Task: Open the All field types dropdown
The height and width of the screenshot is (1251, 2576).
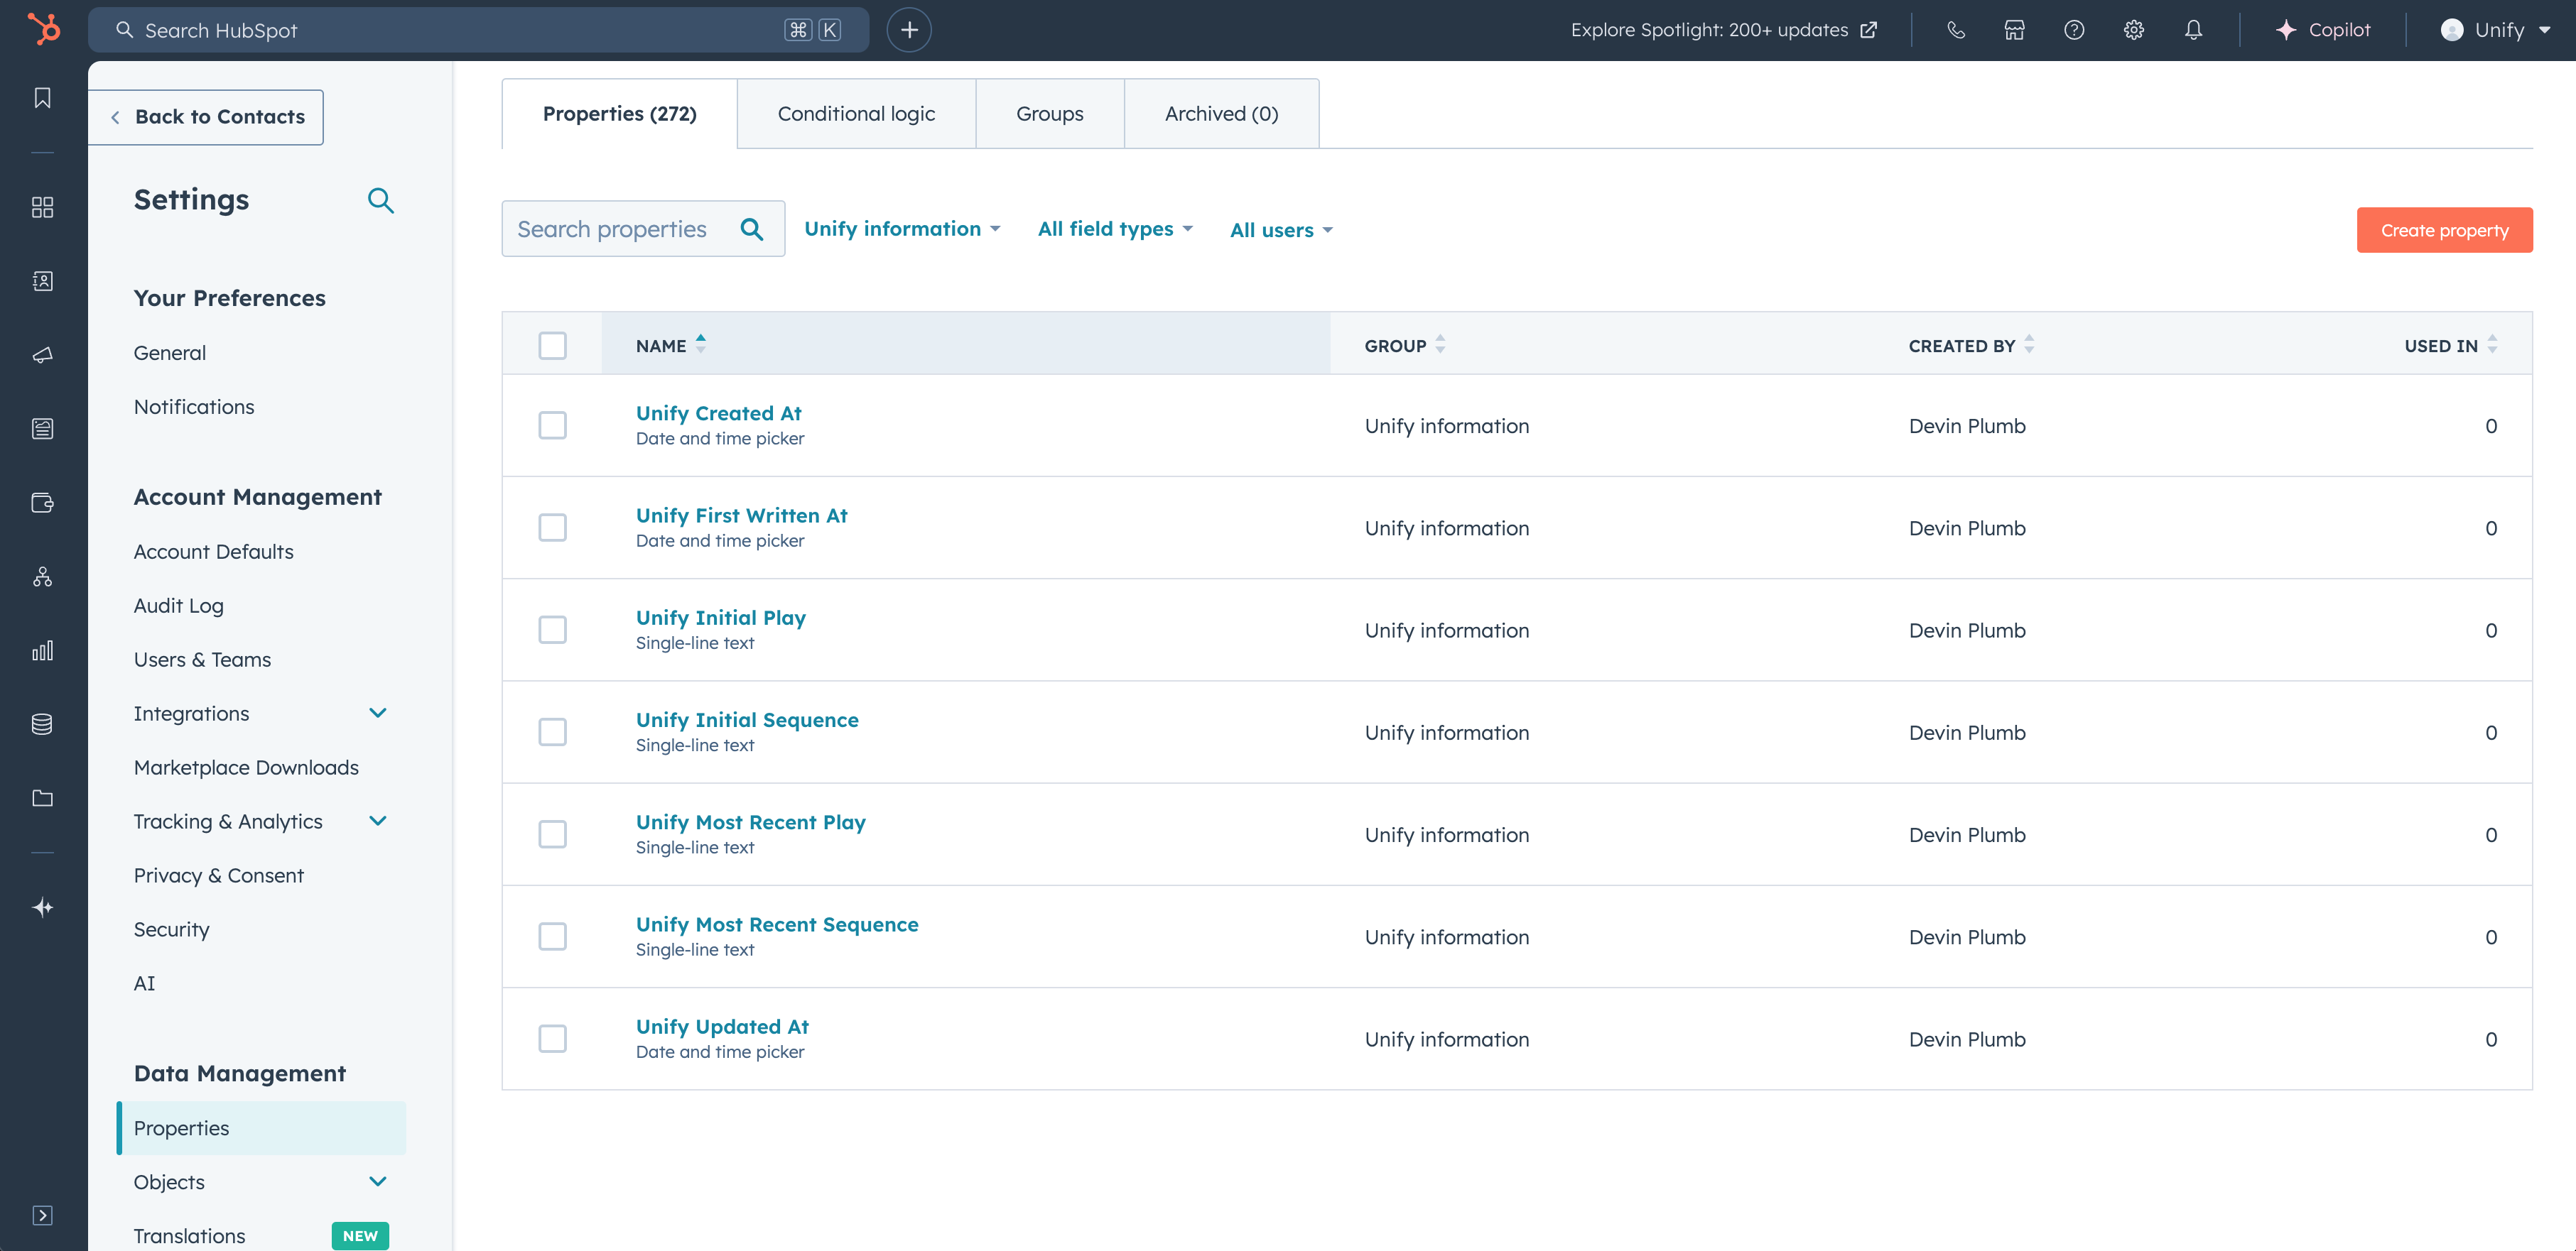Action: point(1114,229)
